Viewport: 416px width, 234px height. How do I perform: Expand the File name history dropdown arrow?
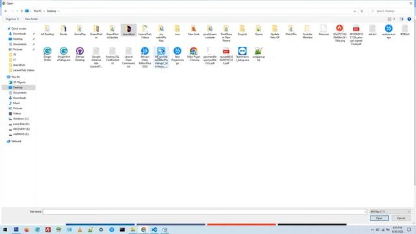(365, 212)
